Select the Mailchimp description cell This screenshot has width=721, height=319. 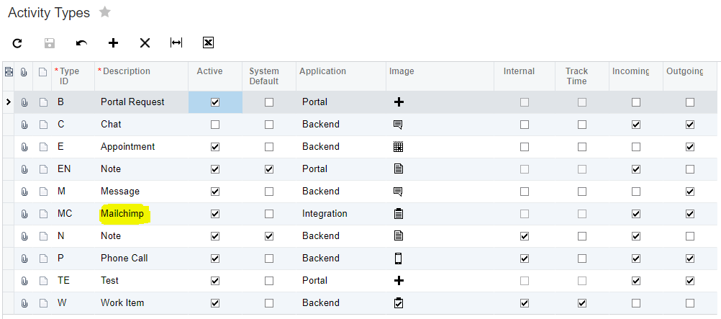122,214
